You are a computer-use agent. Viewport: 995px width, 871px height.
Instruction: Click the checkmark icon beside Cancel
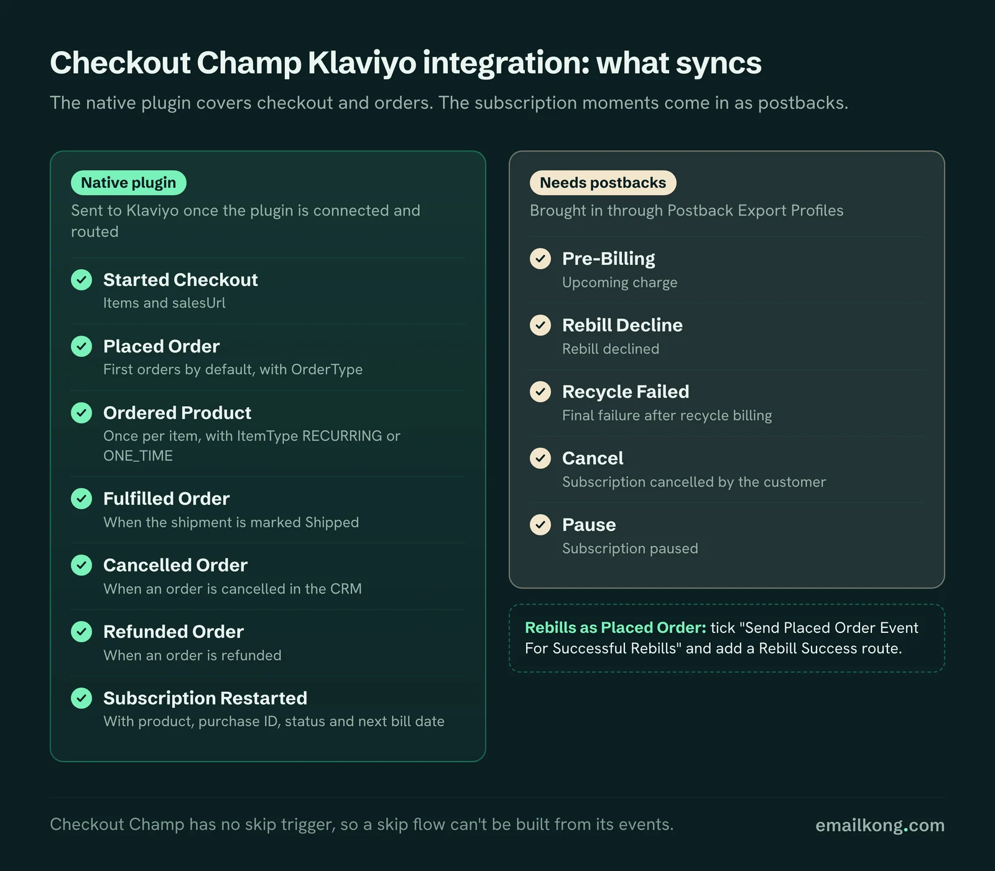coord(540,458)
